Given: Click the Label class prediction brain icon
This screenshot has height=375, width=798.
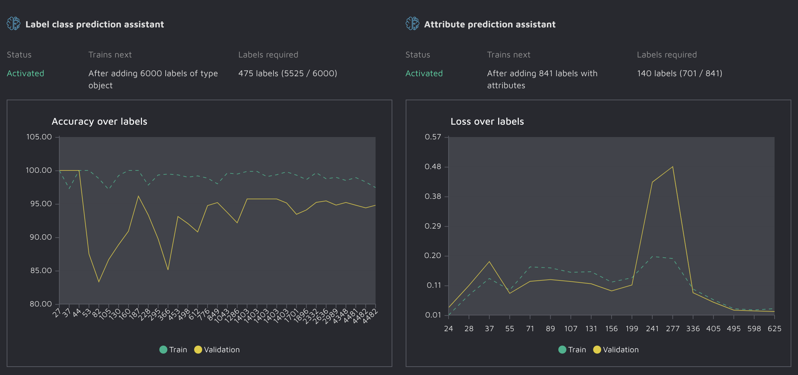Looking at the screenshot, I should [13, 24].
